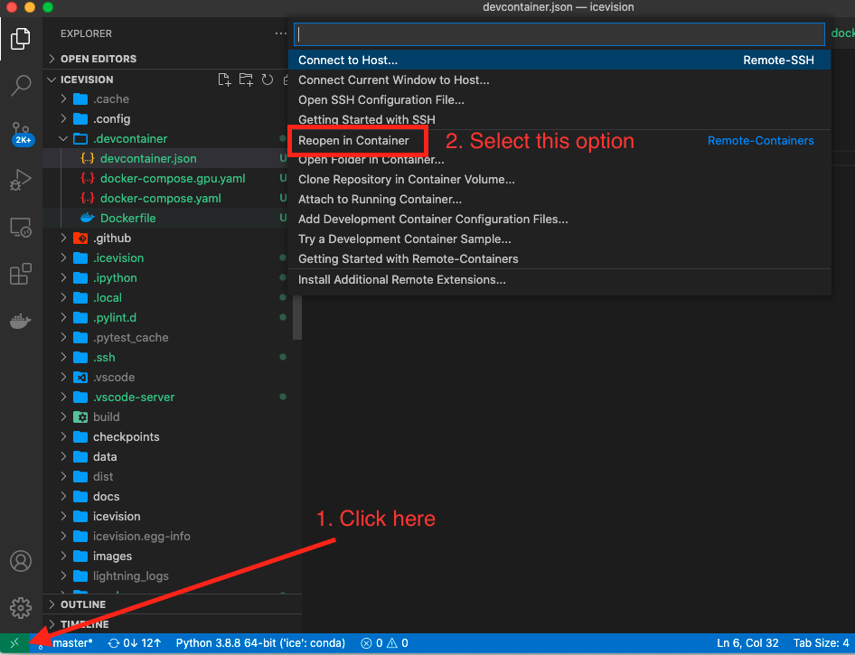Screen dimensions: 855x655
Task: Open the Docker extension sidebar icon
Action: (x=20, y=319)
